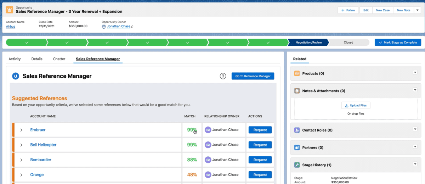
Task: Request the Bell Helicopter reference
Action: (260, 145)
